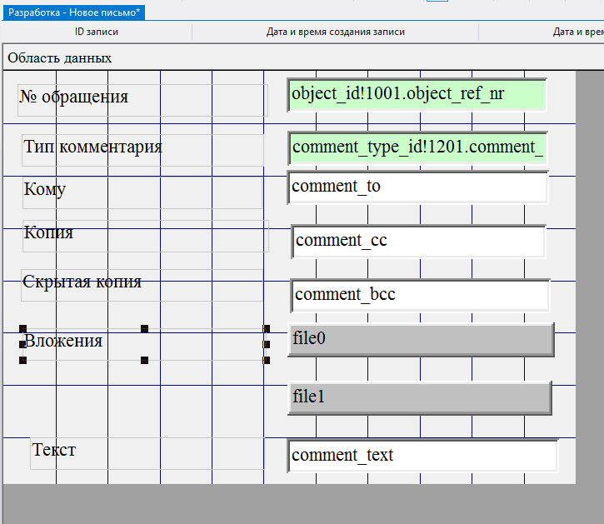604x524 pixels.
Task: Click the "Вложения" label text
Action: pos(63,341)
